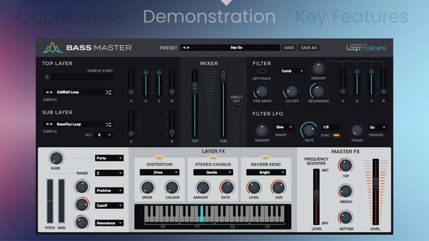Image resolution: width=429 pixels, height=241 pixels.
Task: Go to previous Sub Layer sample arrow
Action: pyautogui.click(x=47, y=124)
